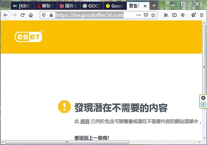Screen dimensions: 207x145
Task: Switch to the 移除 tab
Action: 45,6
